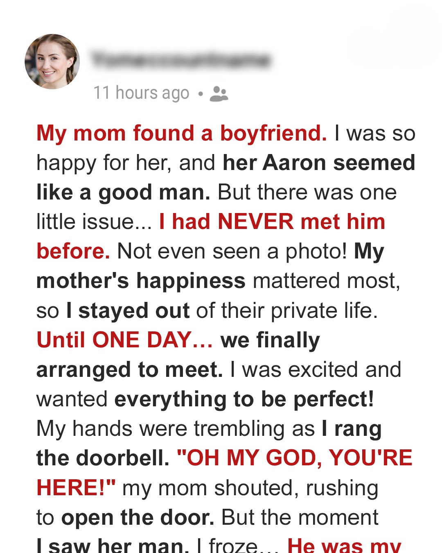Click the bold "the doorbell." text
This screenshot has width=442, height=553.
tap(103, 458)
